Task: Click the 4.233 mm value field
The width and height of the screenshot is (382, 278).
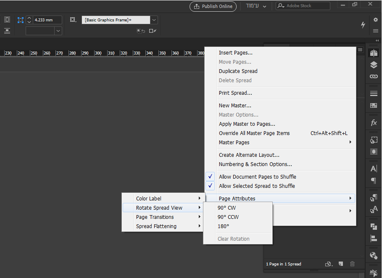Action: click(47, 20)
